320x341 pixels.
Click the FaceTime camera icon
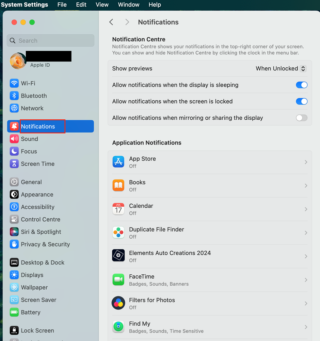tap(118, 279)
